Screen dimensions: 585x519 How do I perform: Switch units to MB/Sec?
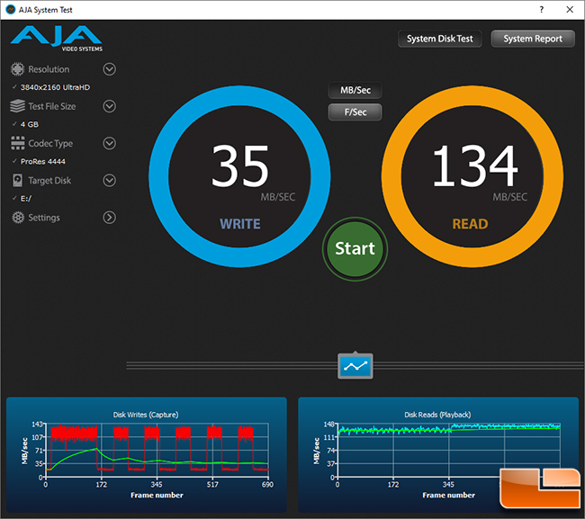(355, 90)
